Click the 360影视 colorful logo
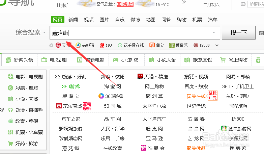 (101, 96)
